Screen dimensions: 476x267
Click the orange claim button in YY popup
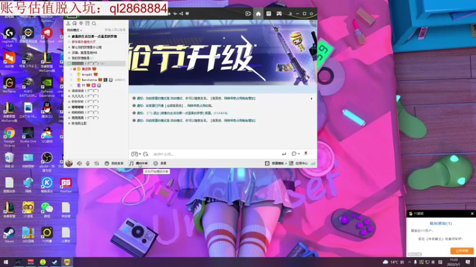click(x=462, y=250)
